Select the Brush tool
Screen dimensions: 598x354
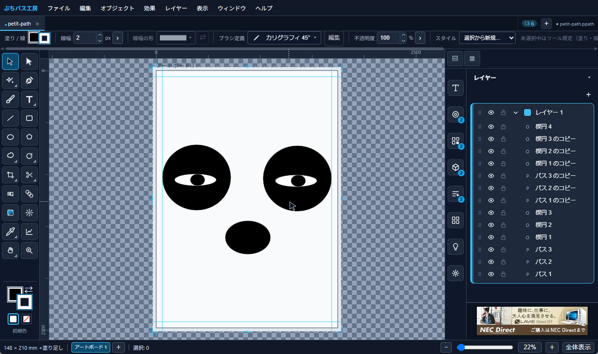pyautogui.click(x=10, y=99)
